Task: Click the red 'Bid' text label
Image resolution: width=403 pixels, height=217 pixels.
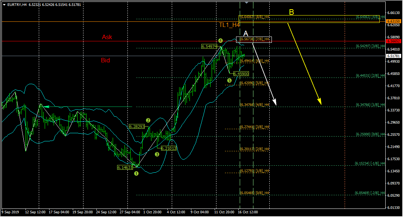Action: (105, 60)
